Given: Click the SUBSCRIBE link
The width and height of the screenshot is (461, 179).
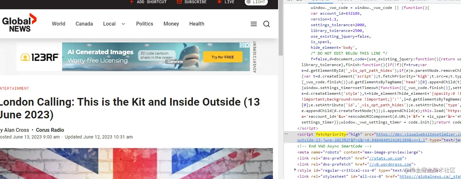Looking at the screenshot, I should 195,2.
